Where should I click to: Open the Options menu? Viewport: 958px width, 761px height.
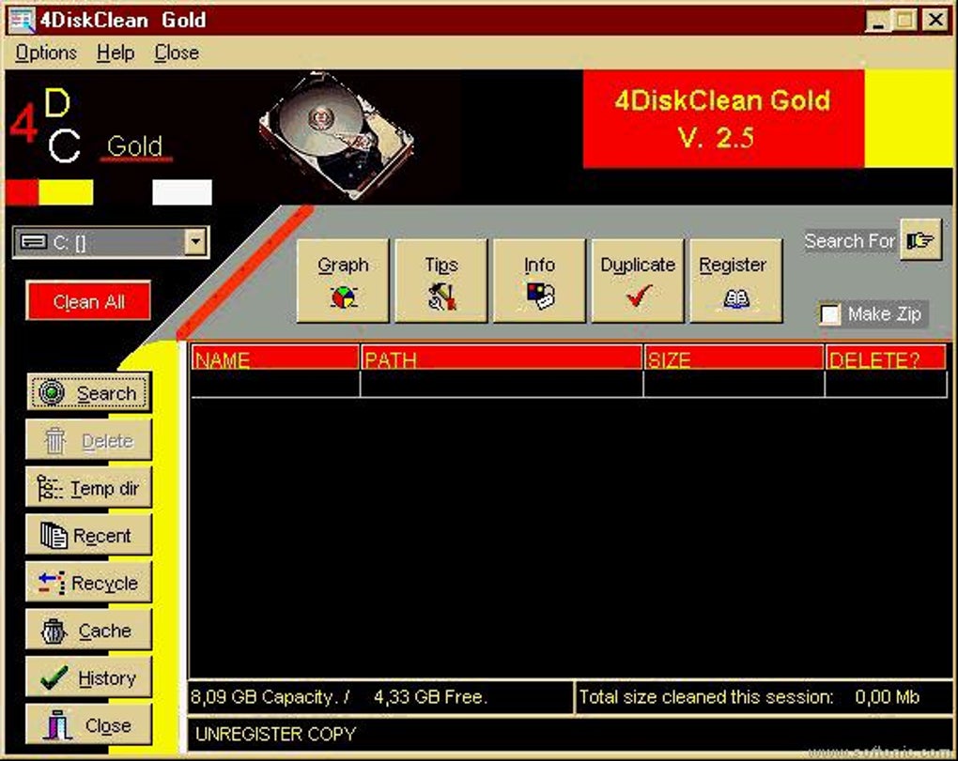pos(46,53)
